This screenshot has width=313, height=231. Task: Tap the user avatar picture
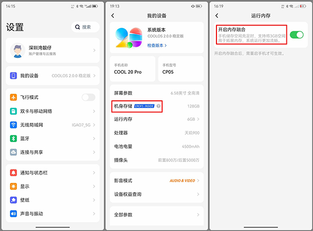point(18,50)
